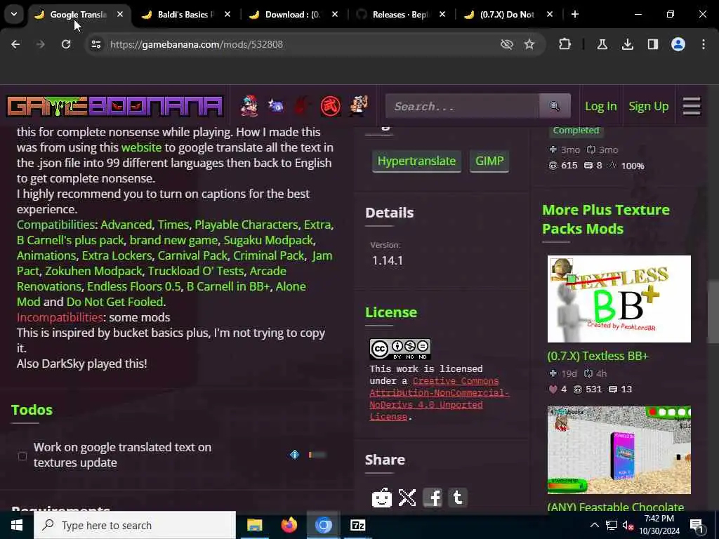Open the Windows Start menu
The image size is (719, 539).
click(x=17, y=525)
